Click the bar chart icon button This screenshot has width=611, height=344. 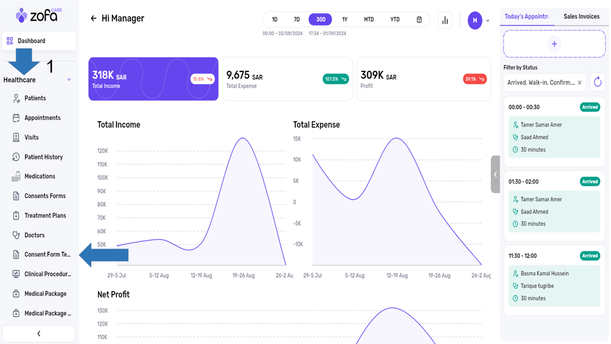click(445, 20)
